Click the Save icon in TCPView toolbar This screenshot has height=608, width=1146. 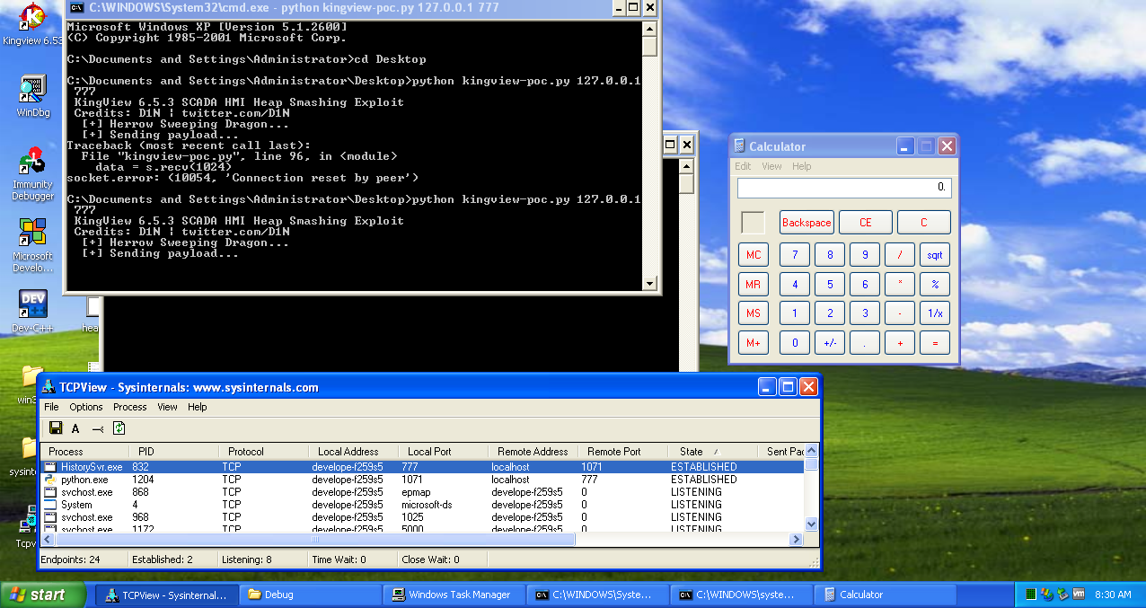56,428
